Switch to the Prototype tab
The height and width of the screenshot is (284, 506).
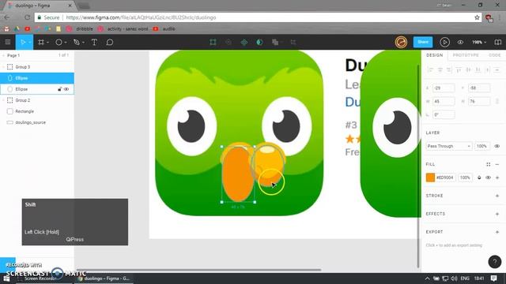(x=466, y=55)
